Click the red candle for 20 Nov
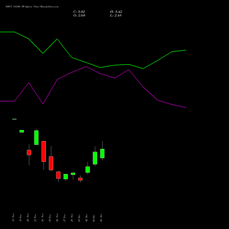 point(29,153)
